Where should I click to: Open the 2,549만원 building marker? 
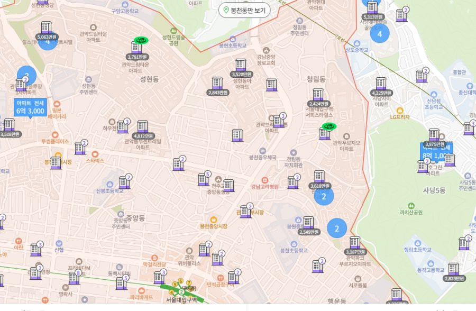pos(308,224)
